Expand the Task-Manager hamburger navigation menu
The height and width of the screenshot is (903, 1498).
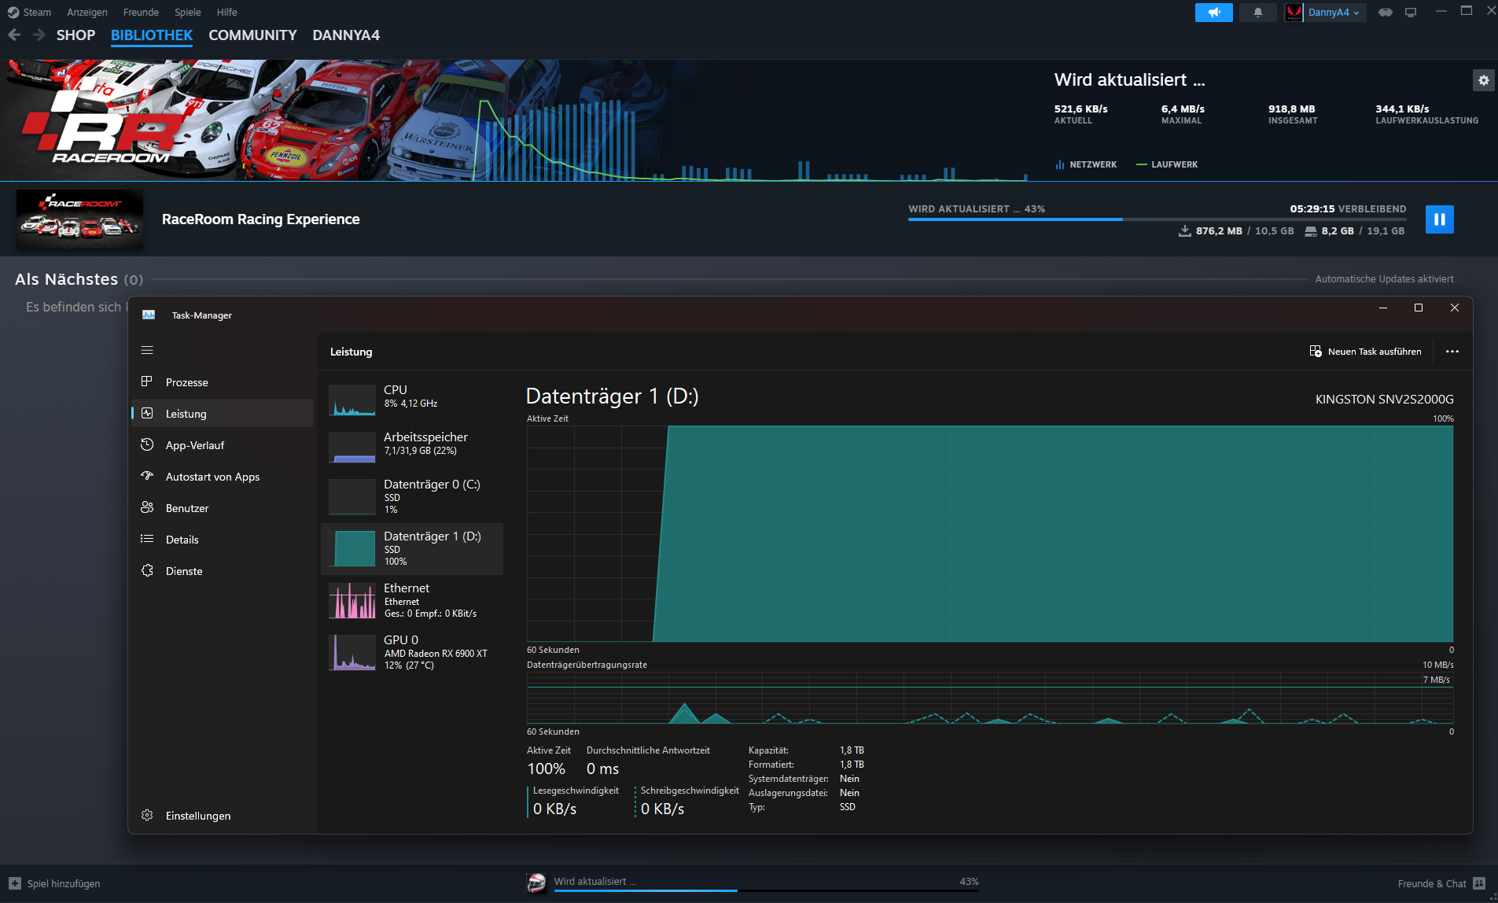coord(147,350)
